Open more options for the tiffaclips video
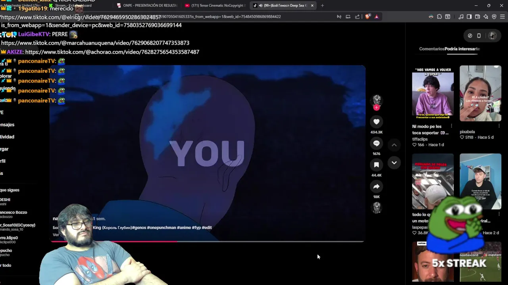508x285 pixels. tap(451, 126)
